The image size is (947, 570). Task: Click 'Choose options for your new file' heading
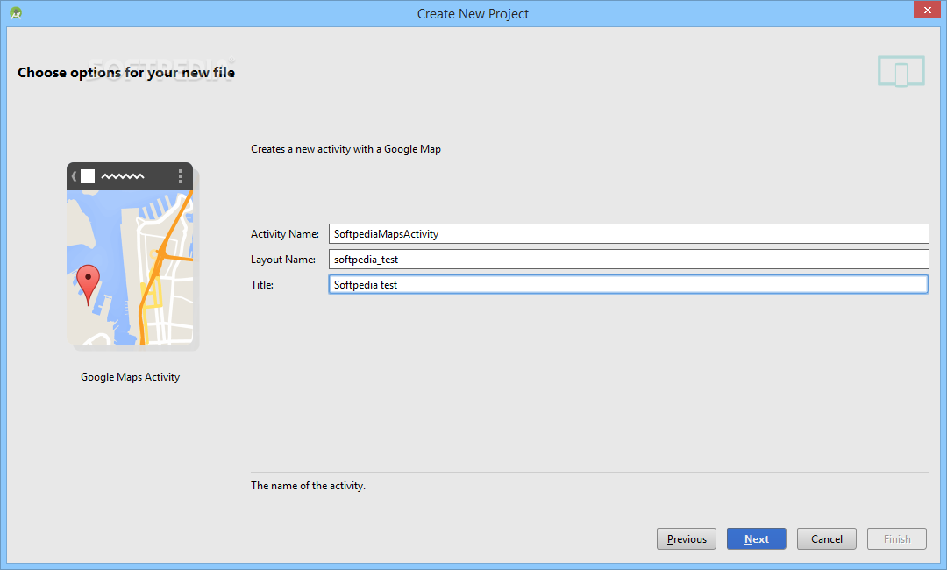pos(126,73)
